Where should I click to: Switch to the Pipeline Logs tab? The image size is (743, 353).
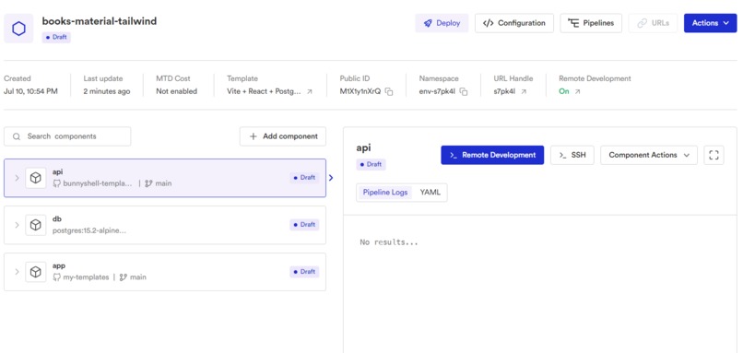pos(385,193)
